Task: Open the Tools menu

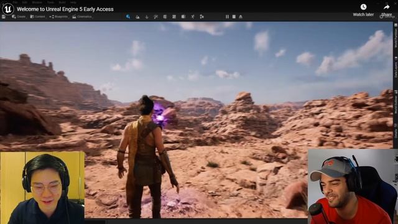Action: [x=50, y=2]
